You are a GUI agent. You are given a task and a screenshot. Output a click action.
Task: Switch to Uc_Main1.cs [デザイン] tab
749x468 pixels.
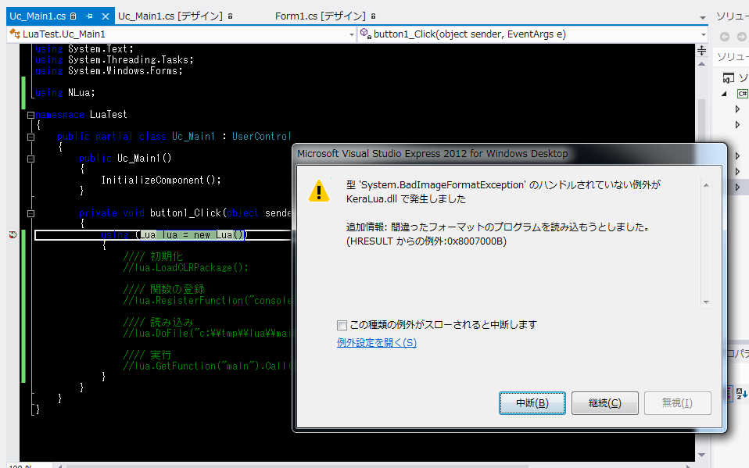click(175, 16)
